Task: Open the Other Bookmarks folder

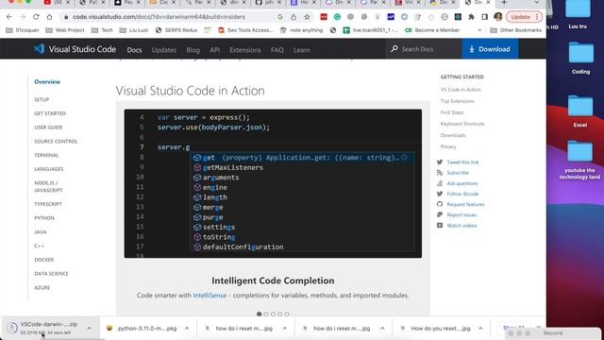Action: pos(516,30)
